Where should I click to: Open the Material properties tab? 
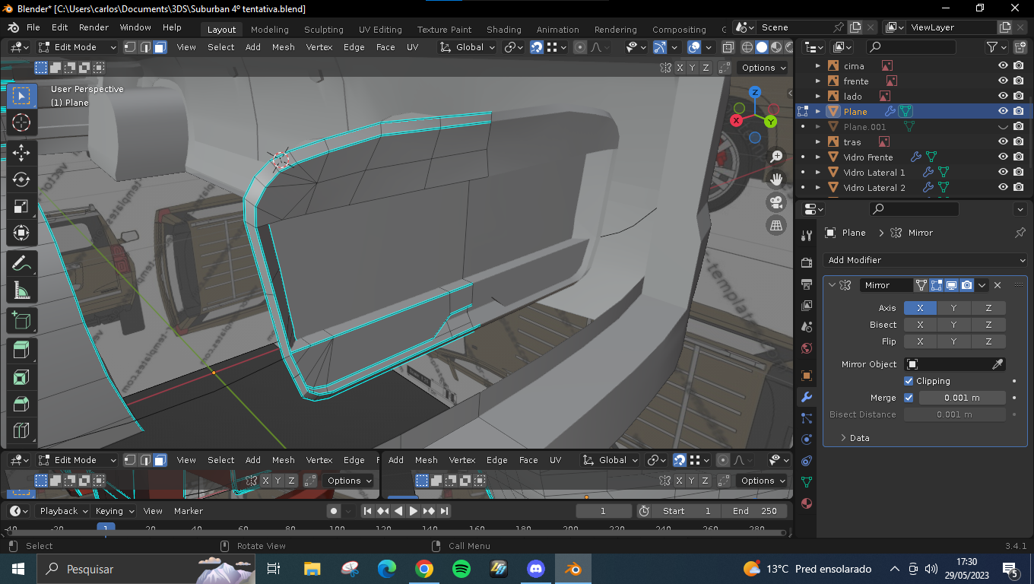tap(807, 503)
